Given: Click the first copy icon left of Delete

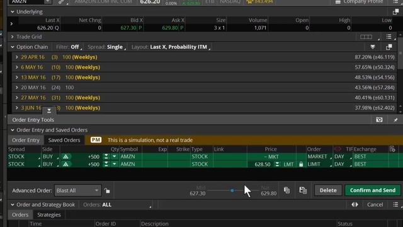Looking at the screenshot, I should [287, 190].
